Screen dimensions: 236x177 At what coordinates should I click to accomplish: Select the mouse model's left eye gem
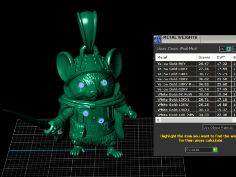coord(81,85)
